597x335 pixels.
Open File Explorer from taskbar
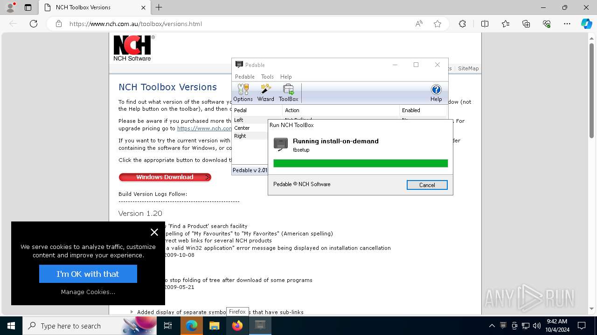tap(214, 326)
